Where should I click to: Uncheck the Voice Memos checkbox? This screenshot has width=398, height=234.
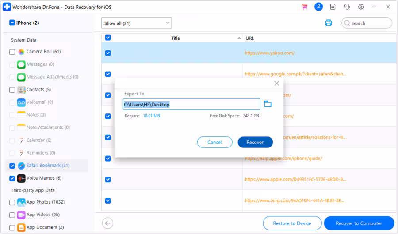click(12, 178)
